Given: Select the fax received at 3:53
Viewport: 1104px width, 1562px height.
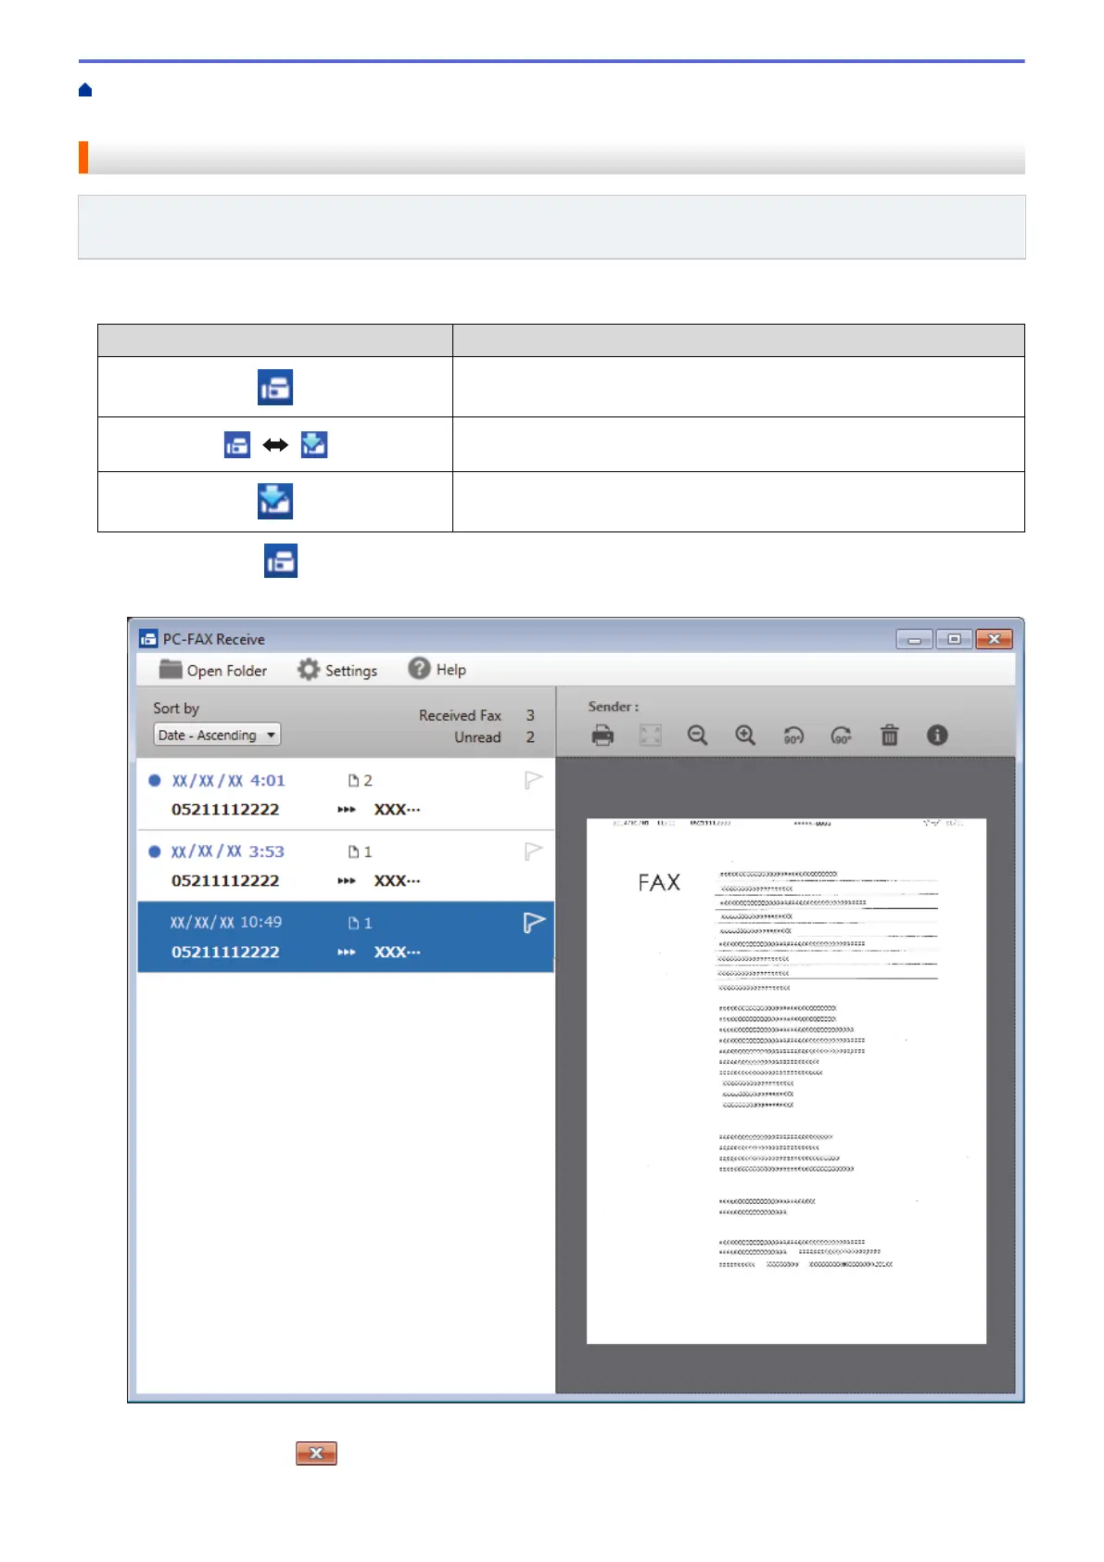Looking at the screenshot, I should (x=346, y=866).
